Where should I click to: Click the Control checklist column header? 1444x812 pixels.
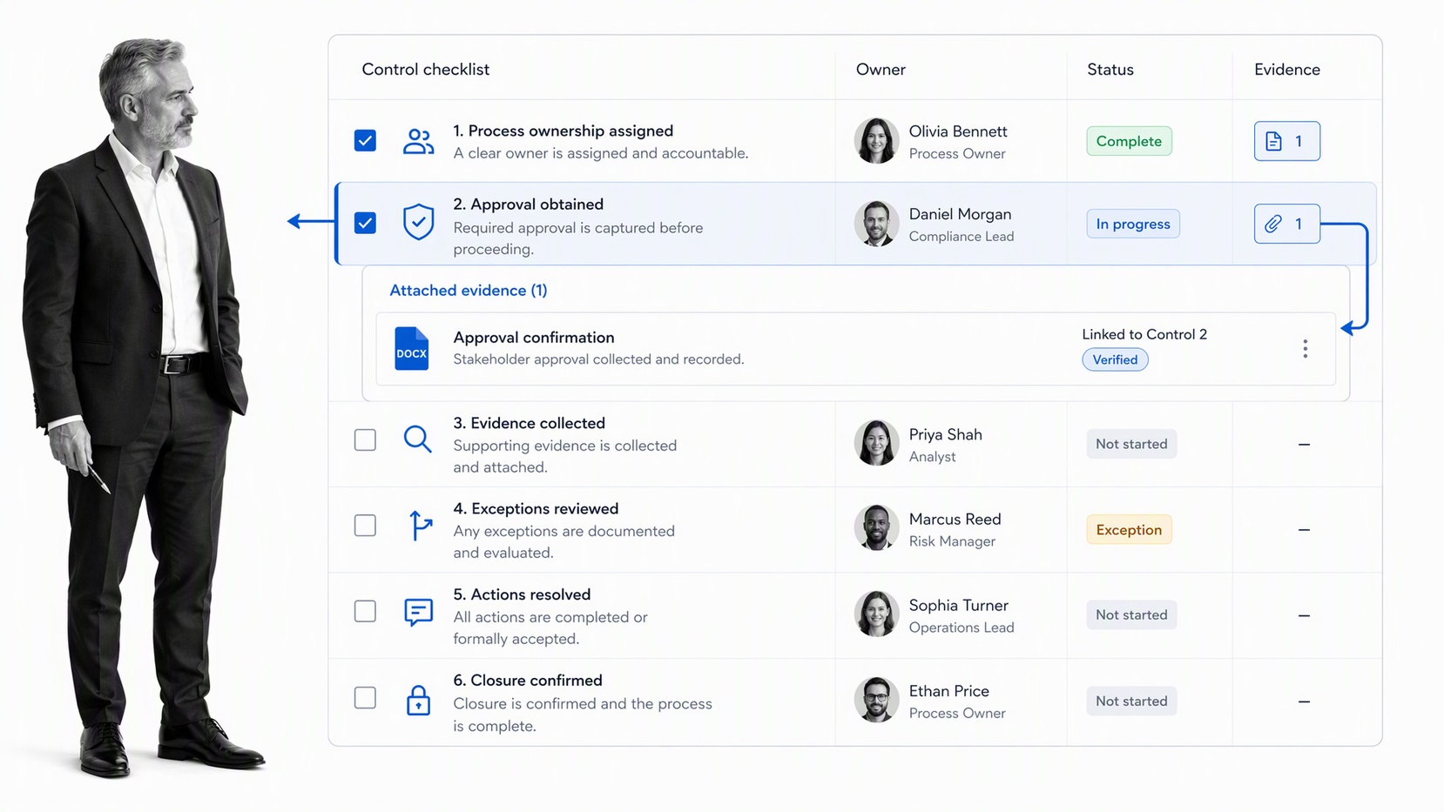click(425, 70)
